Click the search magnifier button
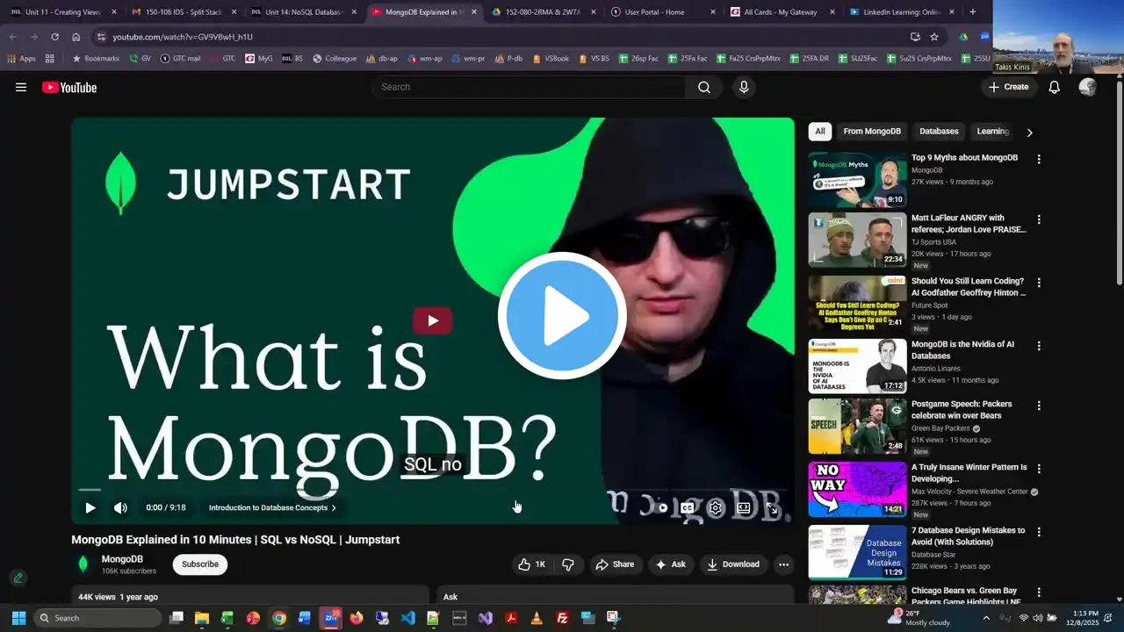The width and height of the screenshot is (1124, 632). tap(704, 87)
